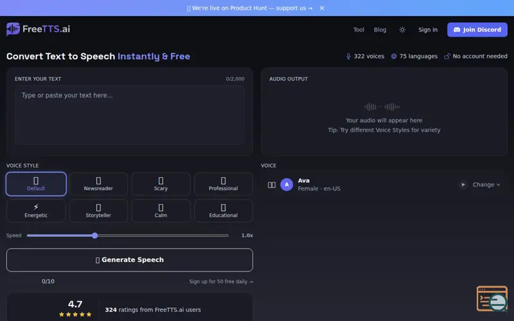This screenshot has width=514, height=321.
Task: Click the Female · en-US label
Action: pos(319,189)
